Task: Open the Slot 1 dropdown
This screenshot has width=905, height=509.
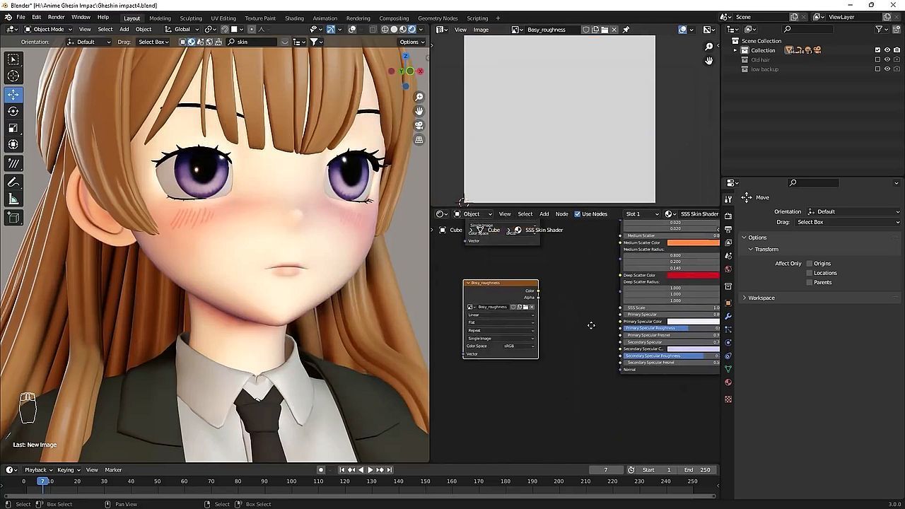Action: pos(642,214)
